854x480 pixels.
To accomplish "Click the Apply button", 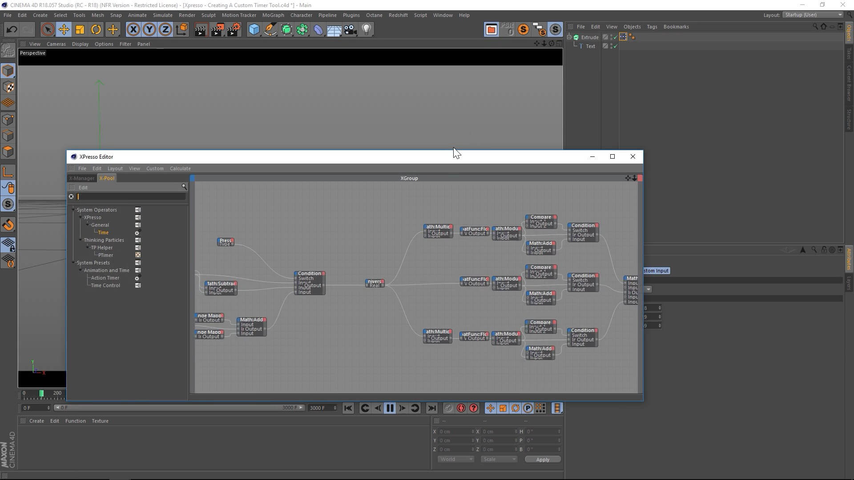I will pyautogui.click(x=542, y=459).
